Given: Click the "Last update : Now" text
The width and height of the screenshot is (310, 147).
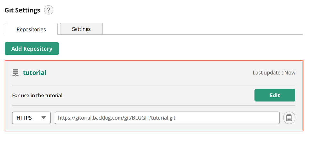Looking at the screenshot, I should (274, 73).
